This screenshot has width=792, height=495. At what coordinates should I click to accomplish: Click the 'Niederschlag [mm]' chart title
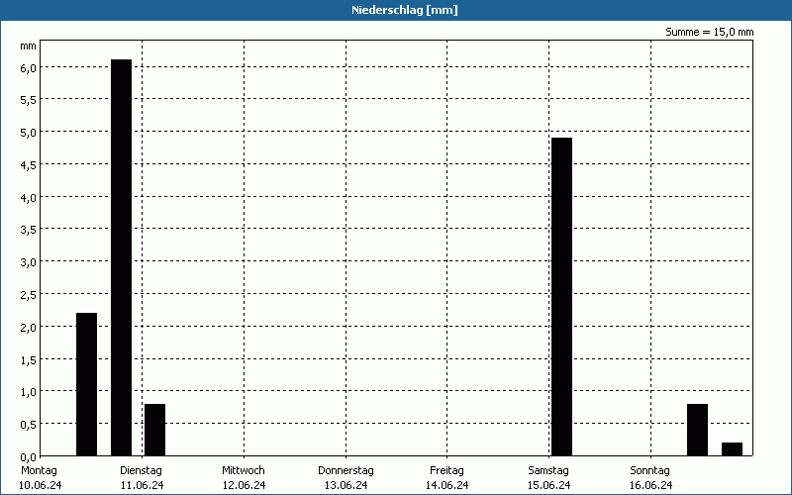(x=405, y=10)
